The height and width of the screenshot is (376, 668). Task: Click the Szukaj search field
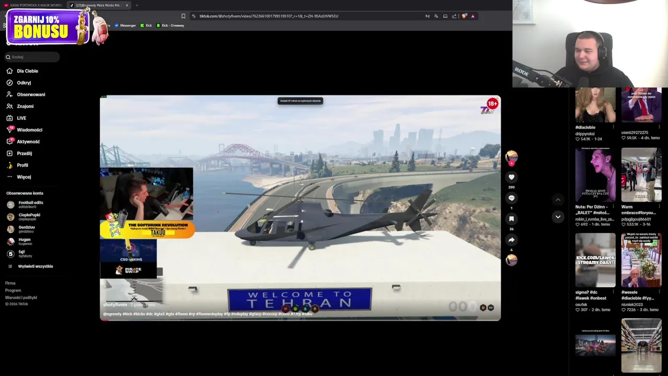point(32,57)
